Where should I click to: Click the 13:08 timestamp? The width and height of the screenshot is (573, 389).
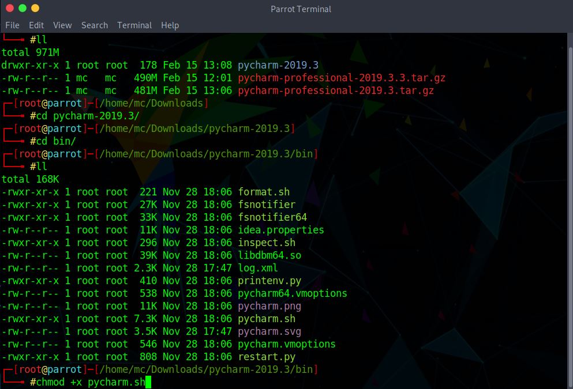point(218,65)
